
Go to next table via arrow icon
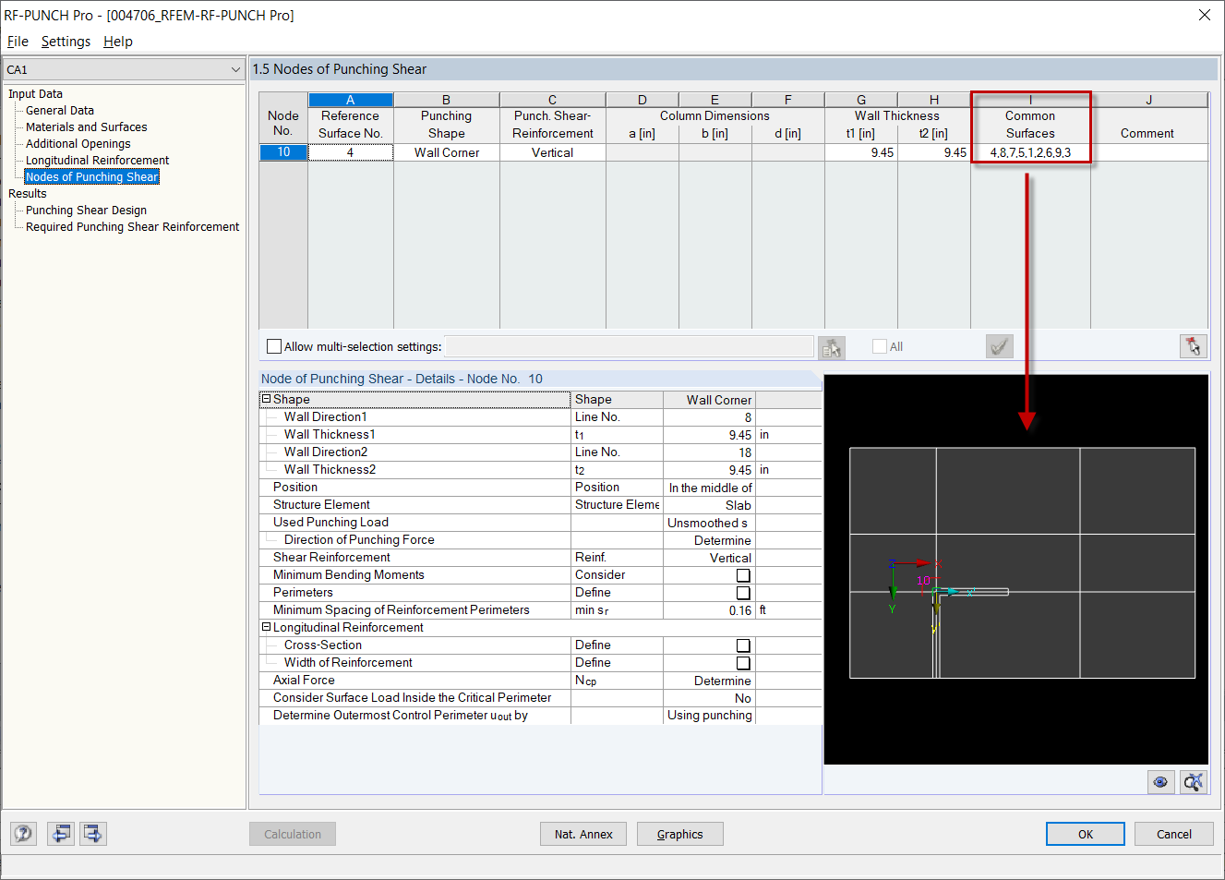point(92,833)
